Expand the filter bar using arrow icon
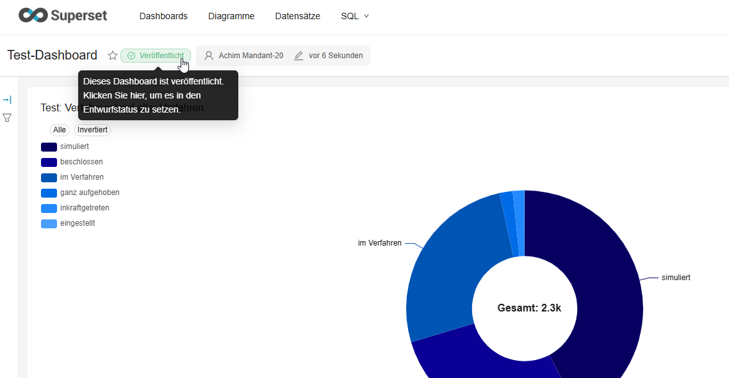729x378 pixels. coord(7,100)
